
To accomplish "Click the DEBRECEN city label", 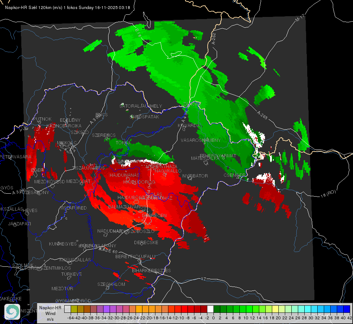I will pyautogui.click(x=154, y=215).
